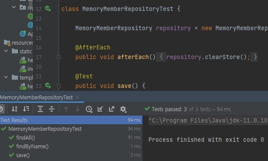The image size is (268, 161).
Task: Run save() test from line 22 gutter icon
Action: point(48,86)
